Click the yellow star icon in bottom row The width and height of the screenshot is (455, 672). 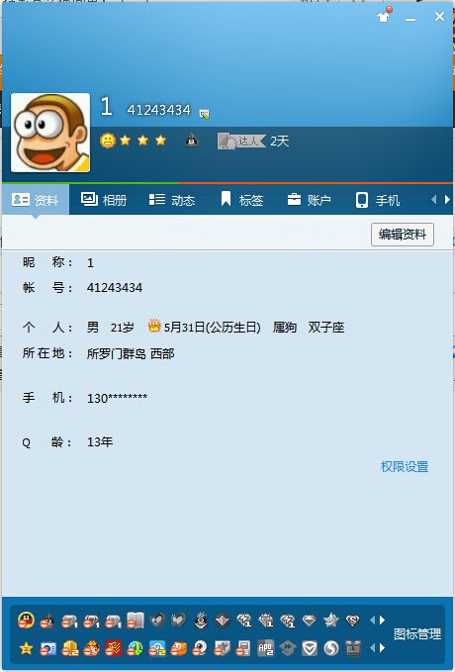click(x=26, y=648)
